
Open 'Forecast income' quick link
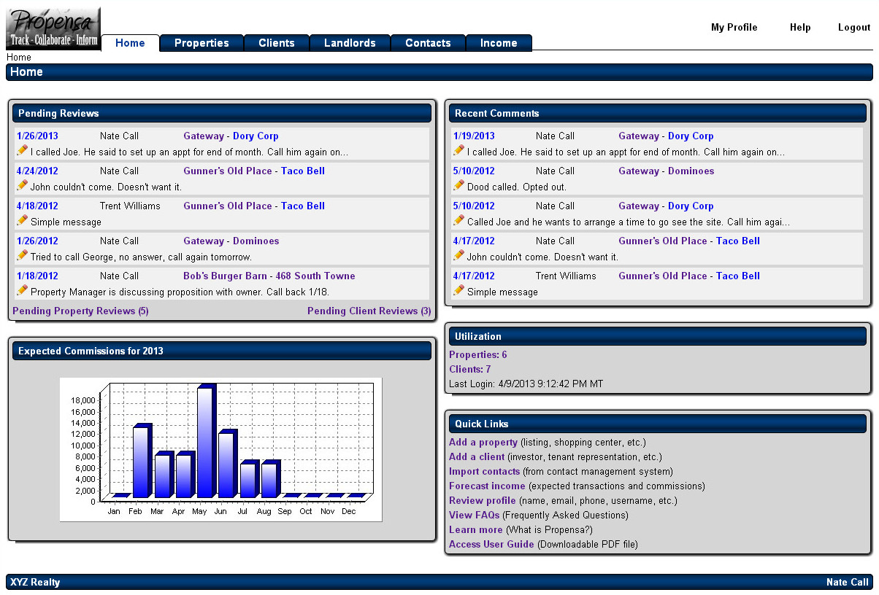pyautogui.click(x=487, y=486)
